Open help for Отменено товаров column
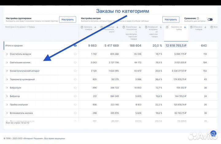221x144 pixels. click(191, 27)
